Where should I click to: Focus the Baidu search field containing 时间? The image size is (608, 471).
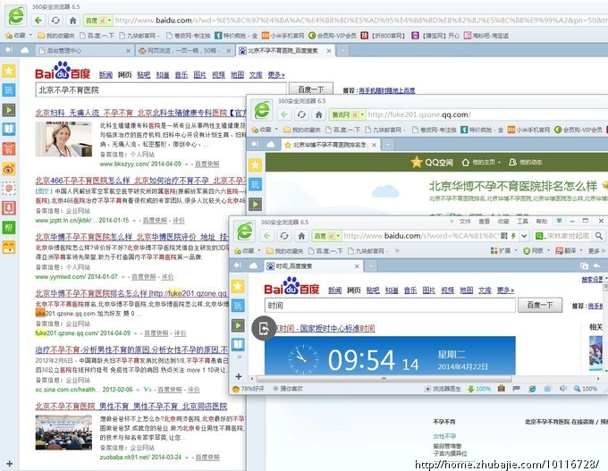pos(390,306)
